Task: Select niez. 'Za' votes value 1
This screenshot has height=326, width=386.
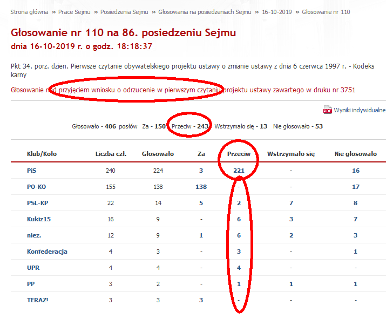Action: pyautogui.click(x=201, y=235)
